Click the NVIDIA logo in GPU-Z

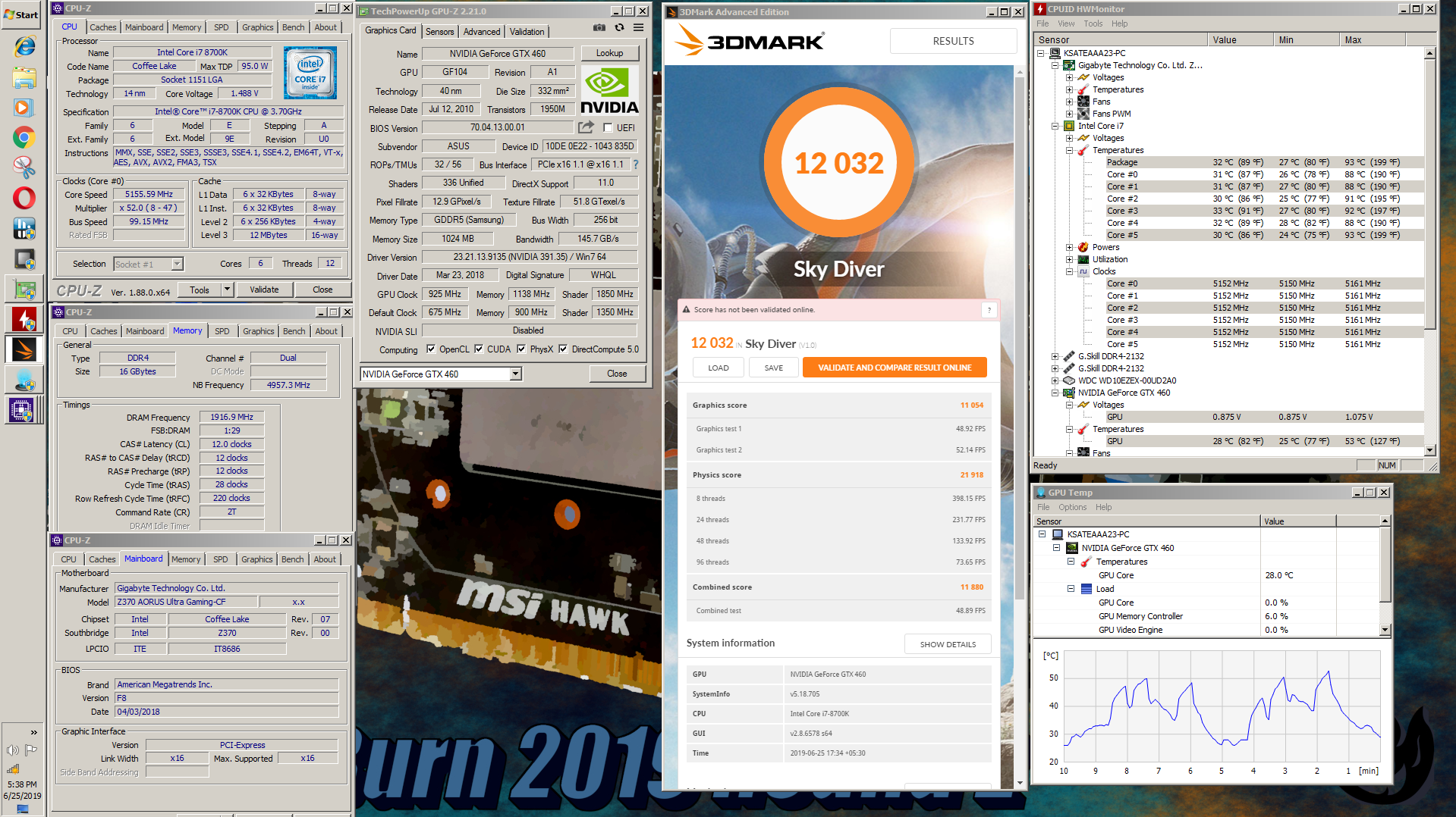click(609, 91)
